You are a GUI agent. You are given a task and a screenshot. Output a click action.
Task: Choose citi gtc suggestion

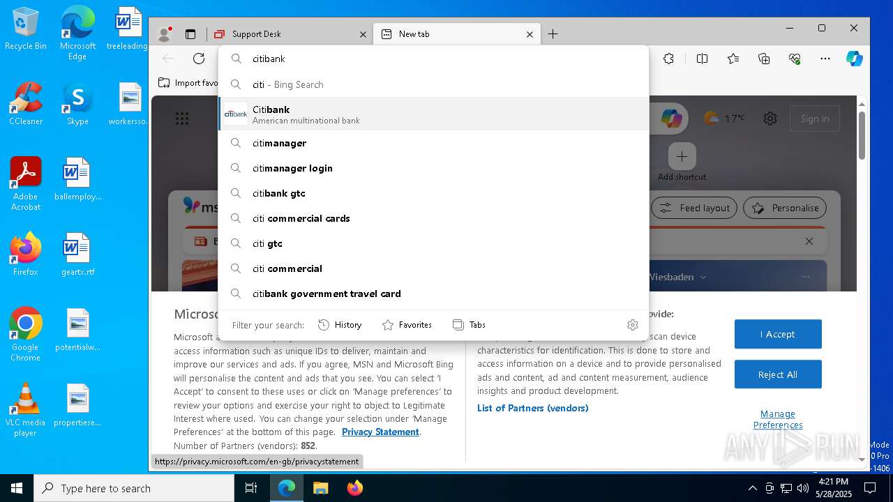point(434,243)
